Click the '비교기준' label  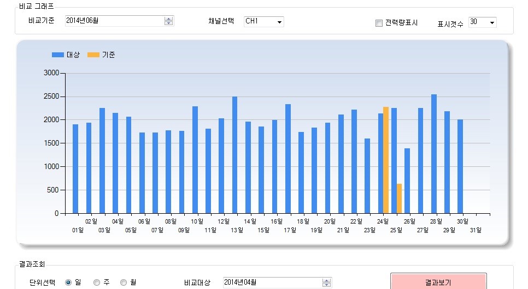pyautogui.click(x=42, y=21)
